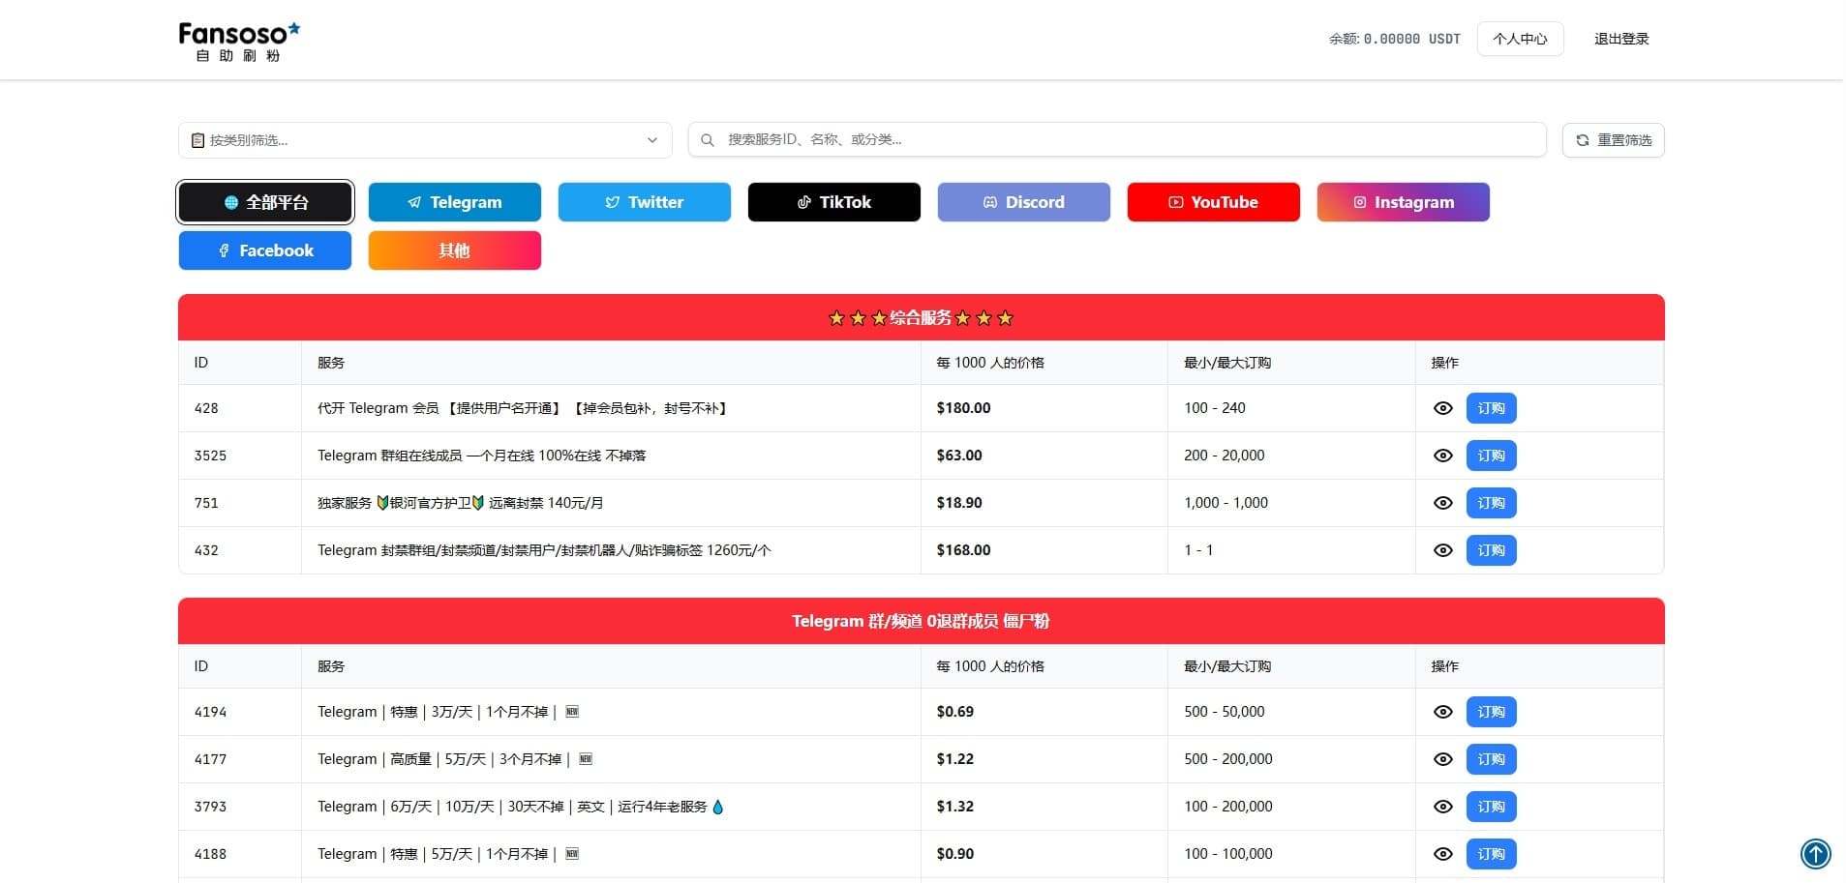
Task: Filter services by Facebook
Action: pyautogui.click(x=265, y=250)
